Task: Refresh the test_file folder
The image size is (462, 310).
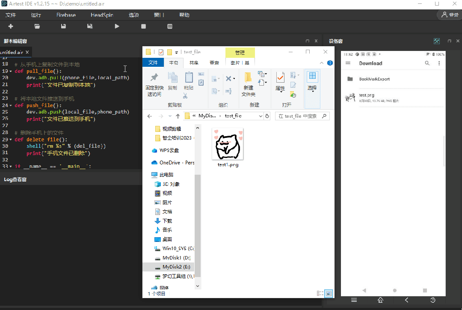Action: tap(267, 116)
